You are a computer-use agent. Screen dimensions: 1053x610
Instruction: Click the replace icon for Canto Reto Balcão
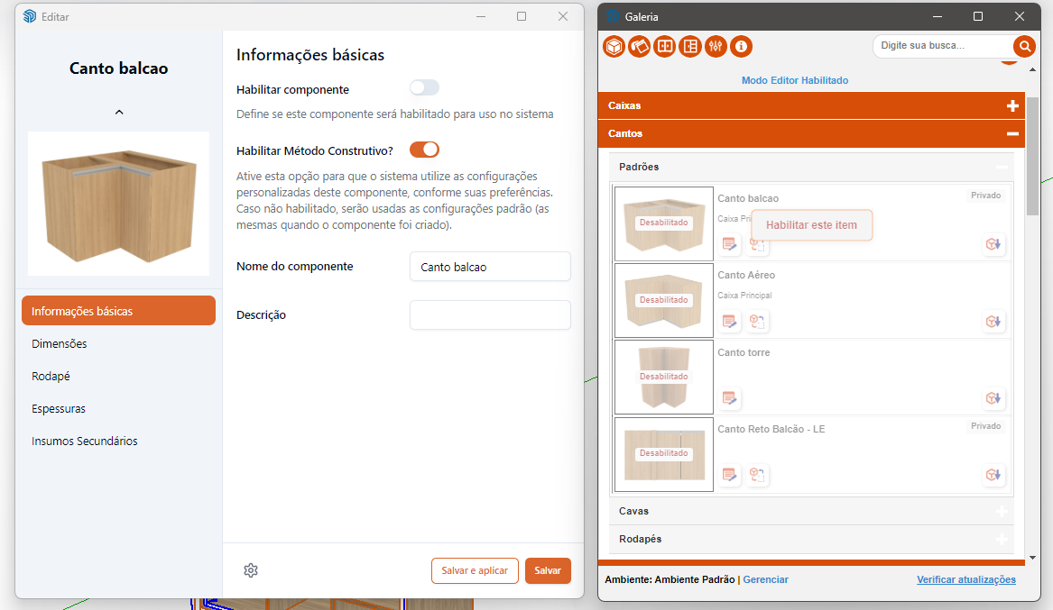click(x=757, y=475)
